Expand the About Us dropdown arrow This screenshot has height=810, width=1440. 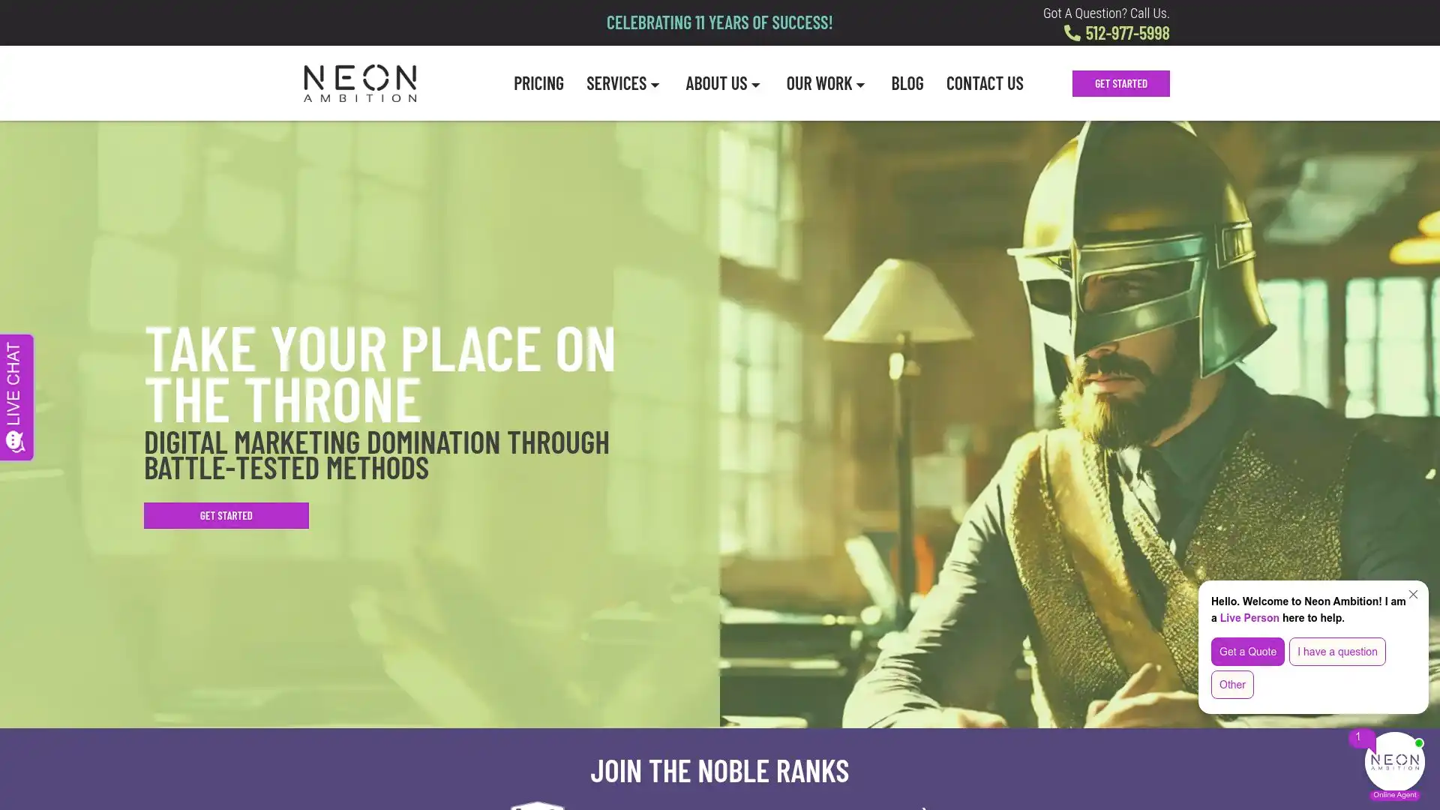(x=756, y=85)
